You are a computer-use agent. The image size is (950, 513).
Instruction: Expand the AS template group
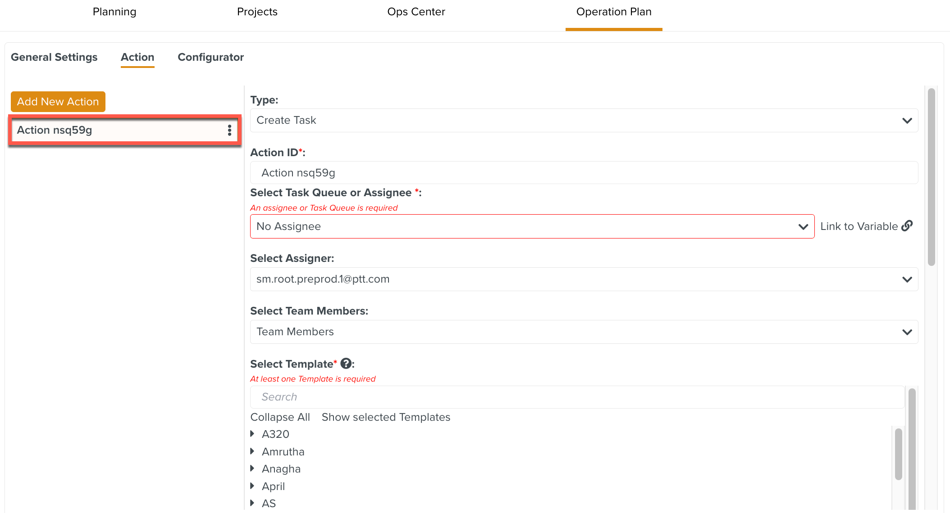point(252,503)
